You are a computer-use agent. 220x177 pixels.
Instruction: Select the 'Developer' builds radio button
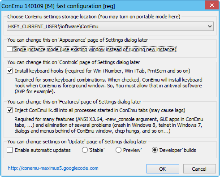tap(155, 150)
